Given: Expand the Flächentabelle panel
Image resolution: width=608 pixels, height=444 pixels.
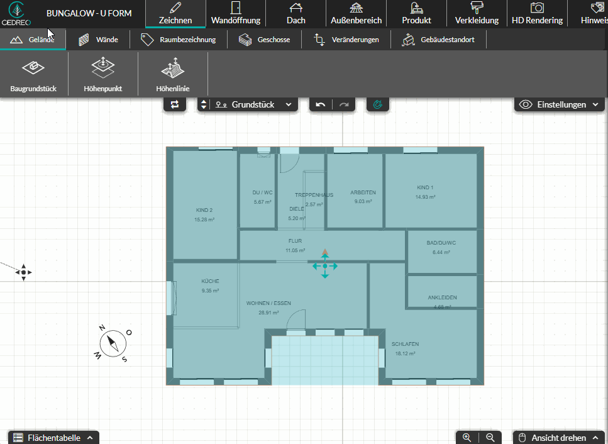Looking at the screenshot, I should [x=53, y=438].
